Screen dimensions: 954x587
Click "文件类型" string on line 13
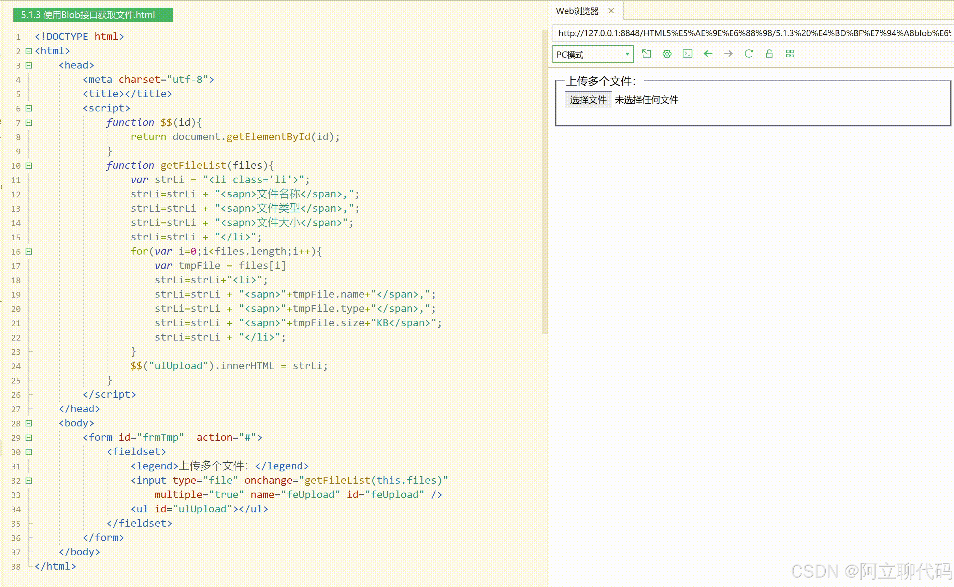pos(278,208)
